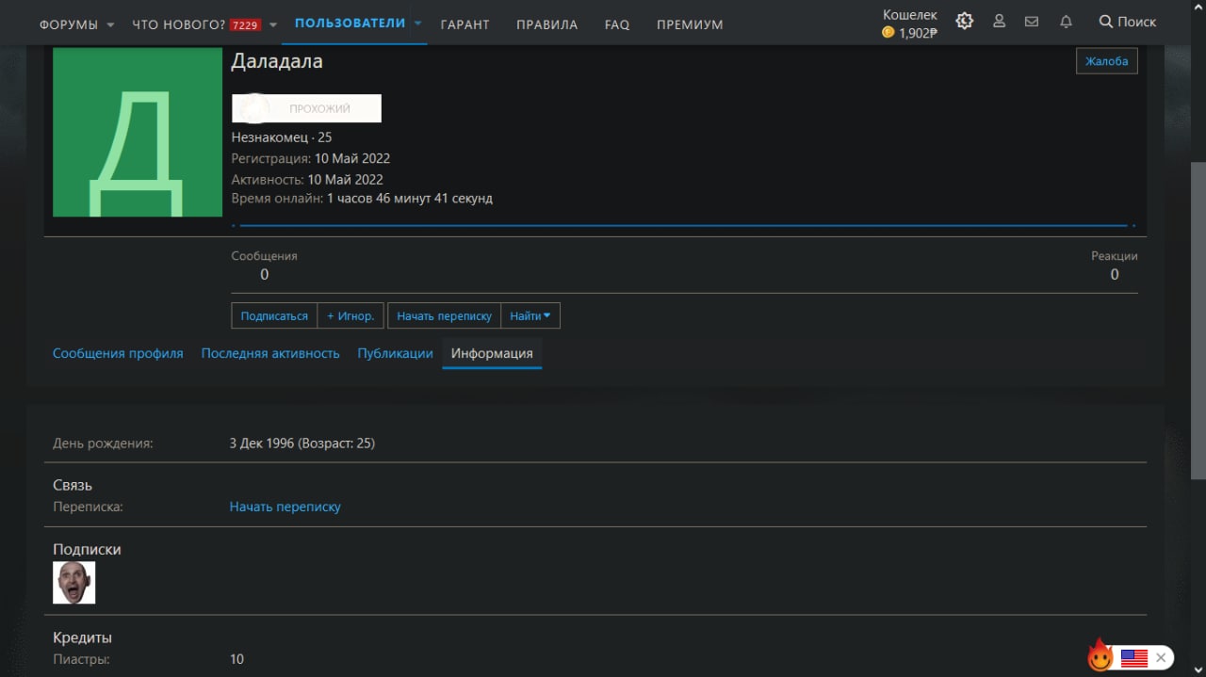1206x677 pixels.
Task: Expand the Что нового dropdown arrow
Action: point(273,24)
